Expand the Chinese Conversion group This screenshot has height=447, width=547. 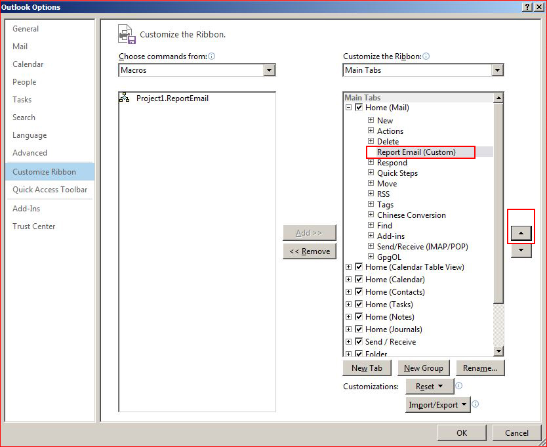point(371,215)
